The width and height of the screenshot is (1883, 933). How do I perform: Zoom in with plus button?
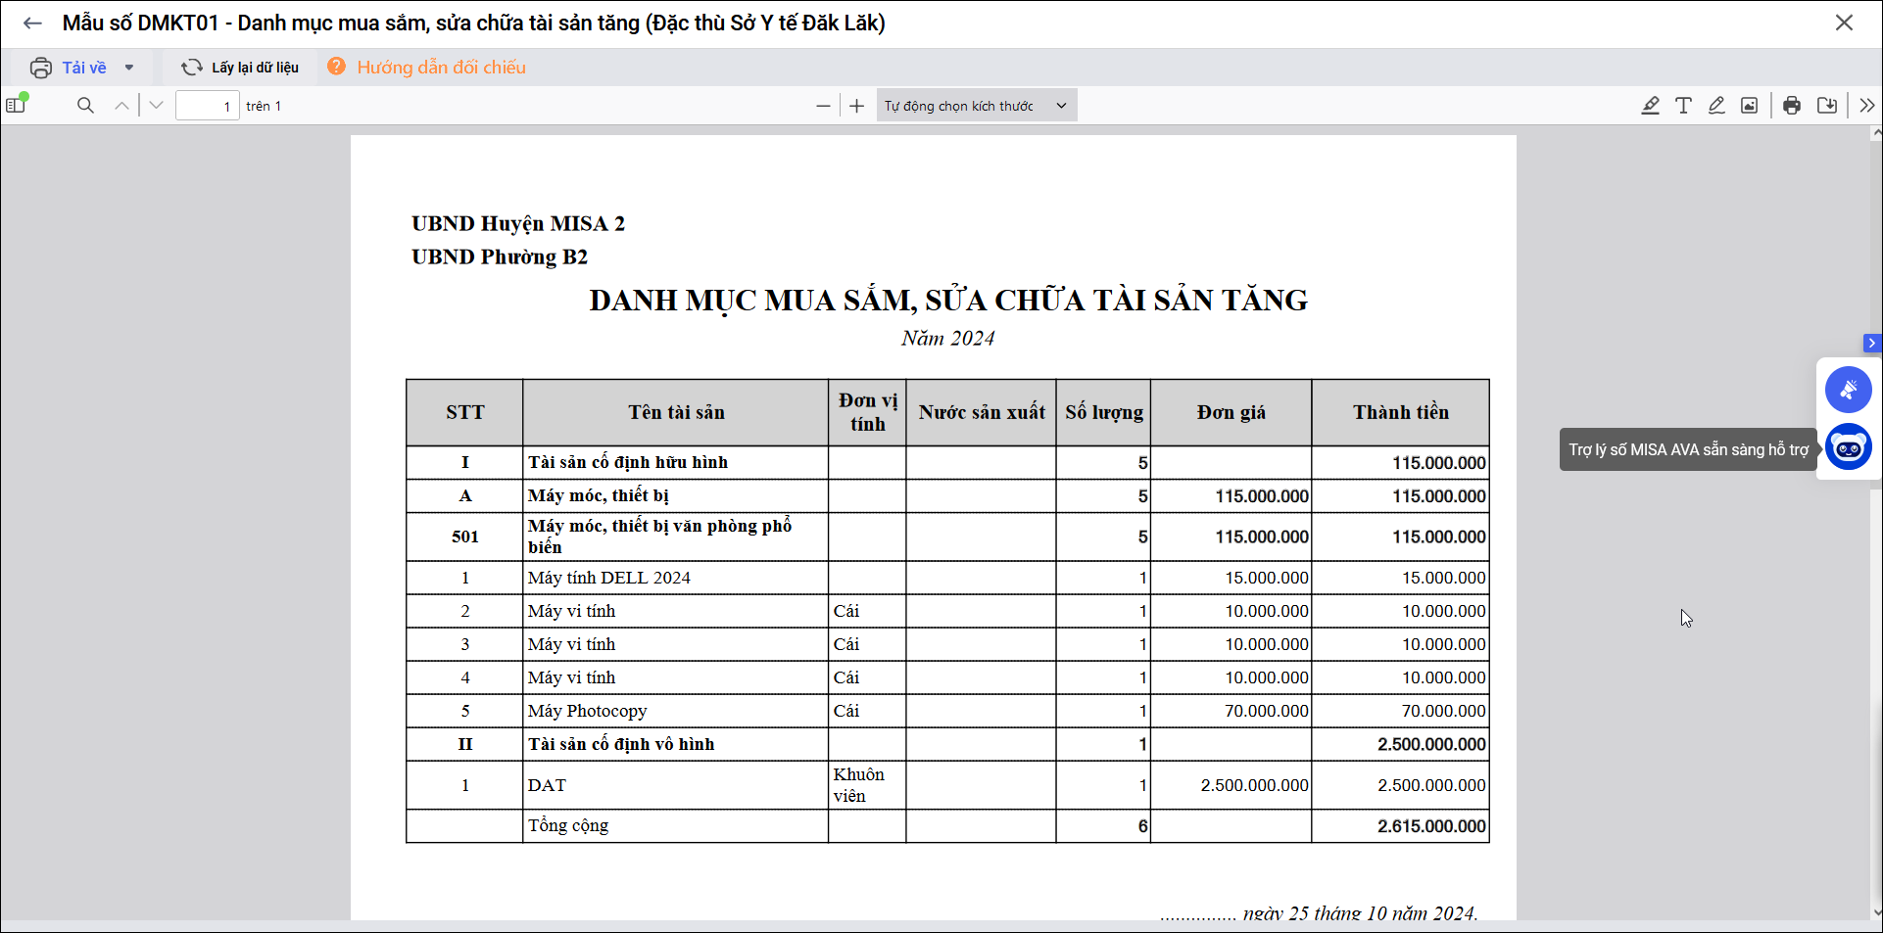pos(857,106)
